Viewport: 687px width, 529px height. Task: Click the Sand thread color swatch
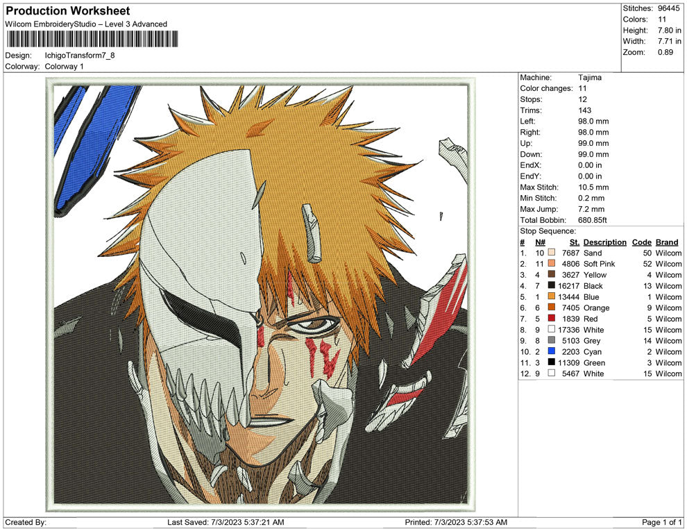click(x=552, y=253)
